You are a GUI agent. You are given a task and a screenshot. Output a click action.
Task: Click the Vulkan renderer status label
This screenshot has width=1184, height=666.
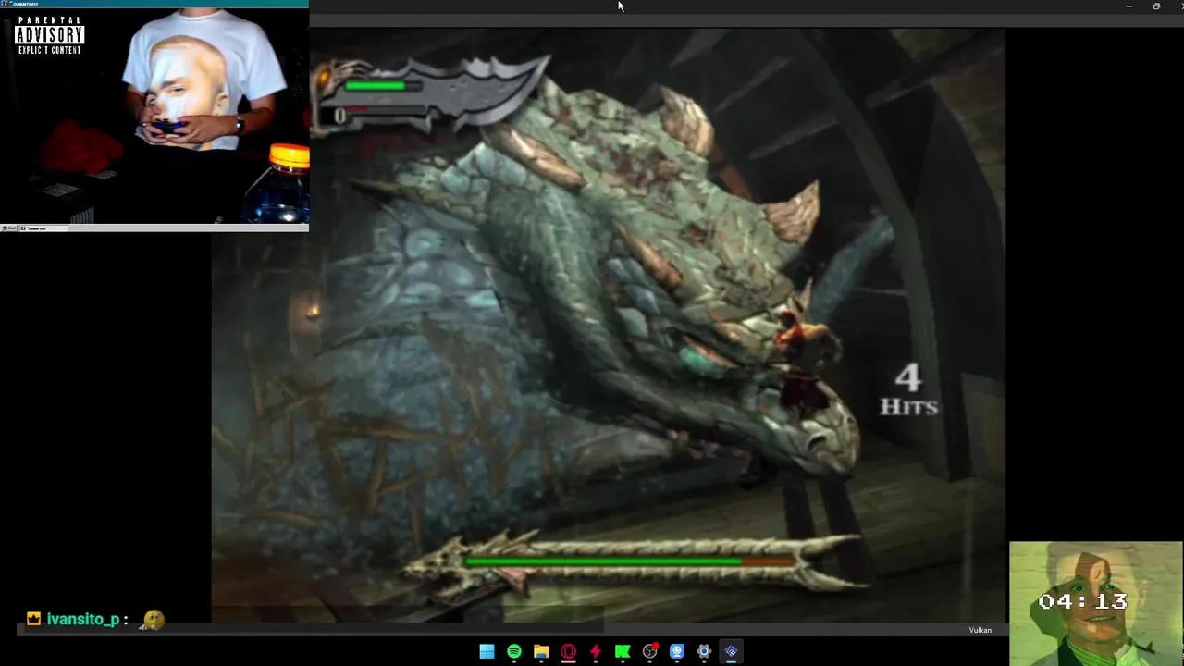pos(980,630)
